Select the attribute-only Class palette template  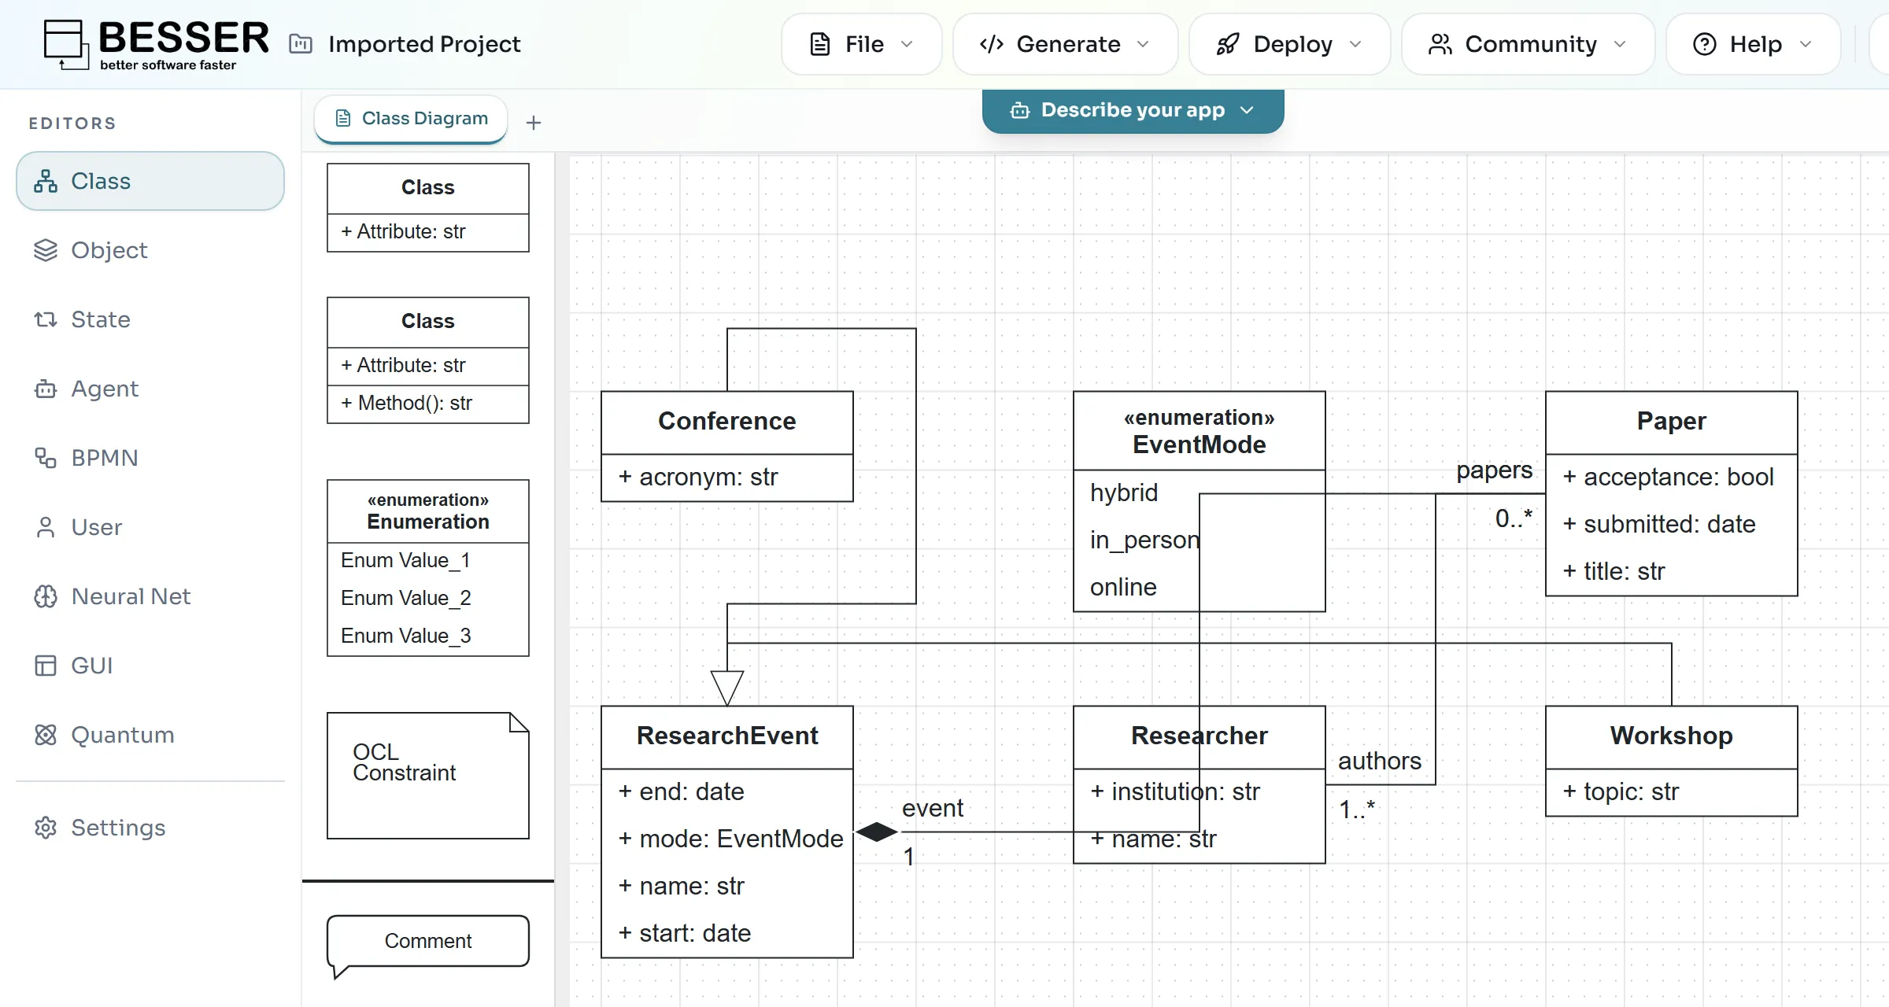[x=428, y=208]
